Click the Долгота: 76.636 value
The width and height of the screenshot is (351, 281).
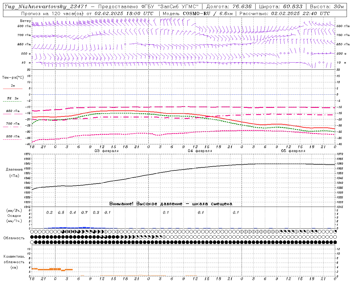click(x=229, y=7)
